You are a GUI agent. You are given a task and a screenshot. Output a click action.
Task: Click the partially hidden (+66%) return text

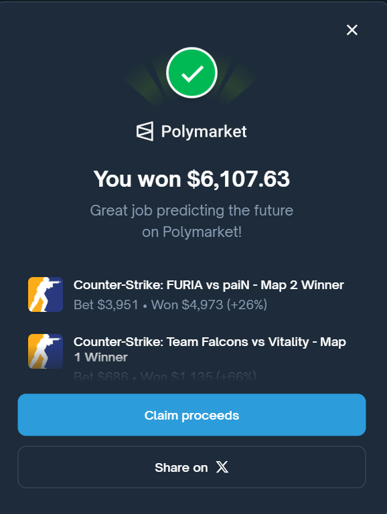(x=236, y=375)
